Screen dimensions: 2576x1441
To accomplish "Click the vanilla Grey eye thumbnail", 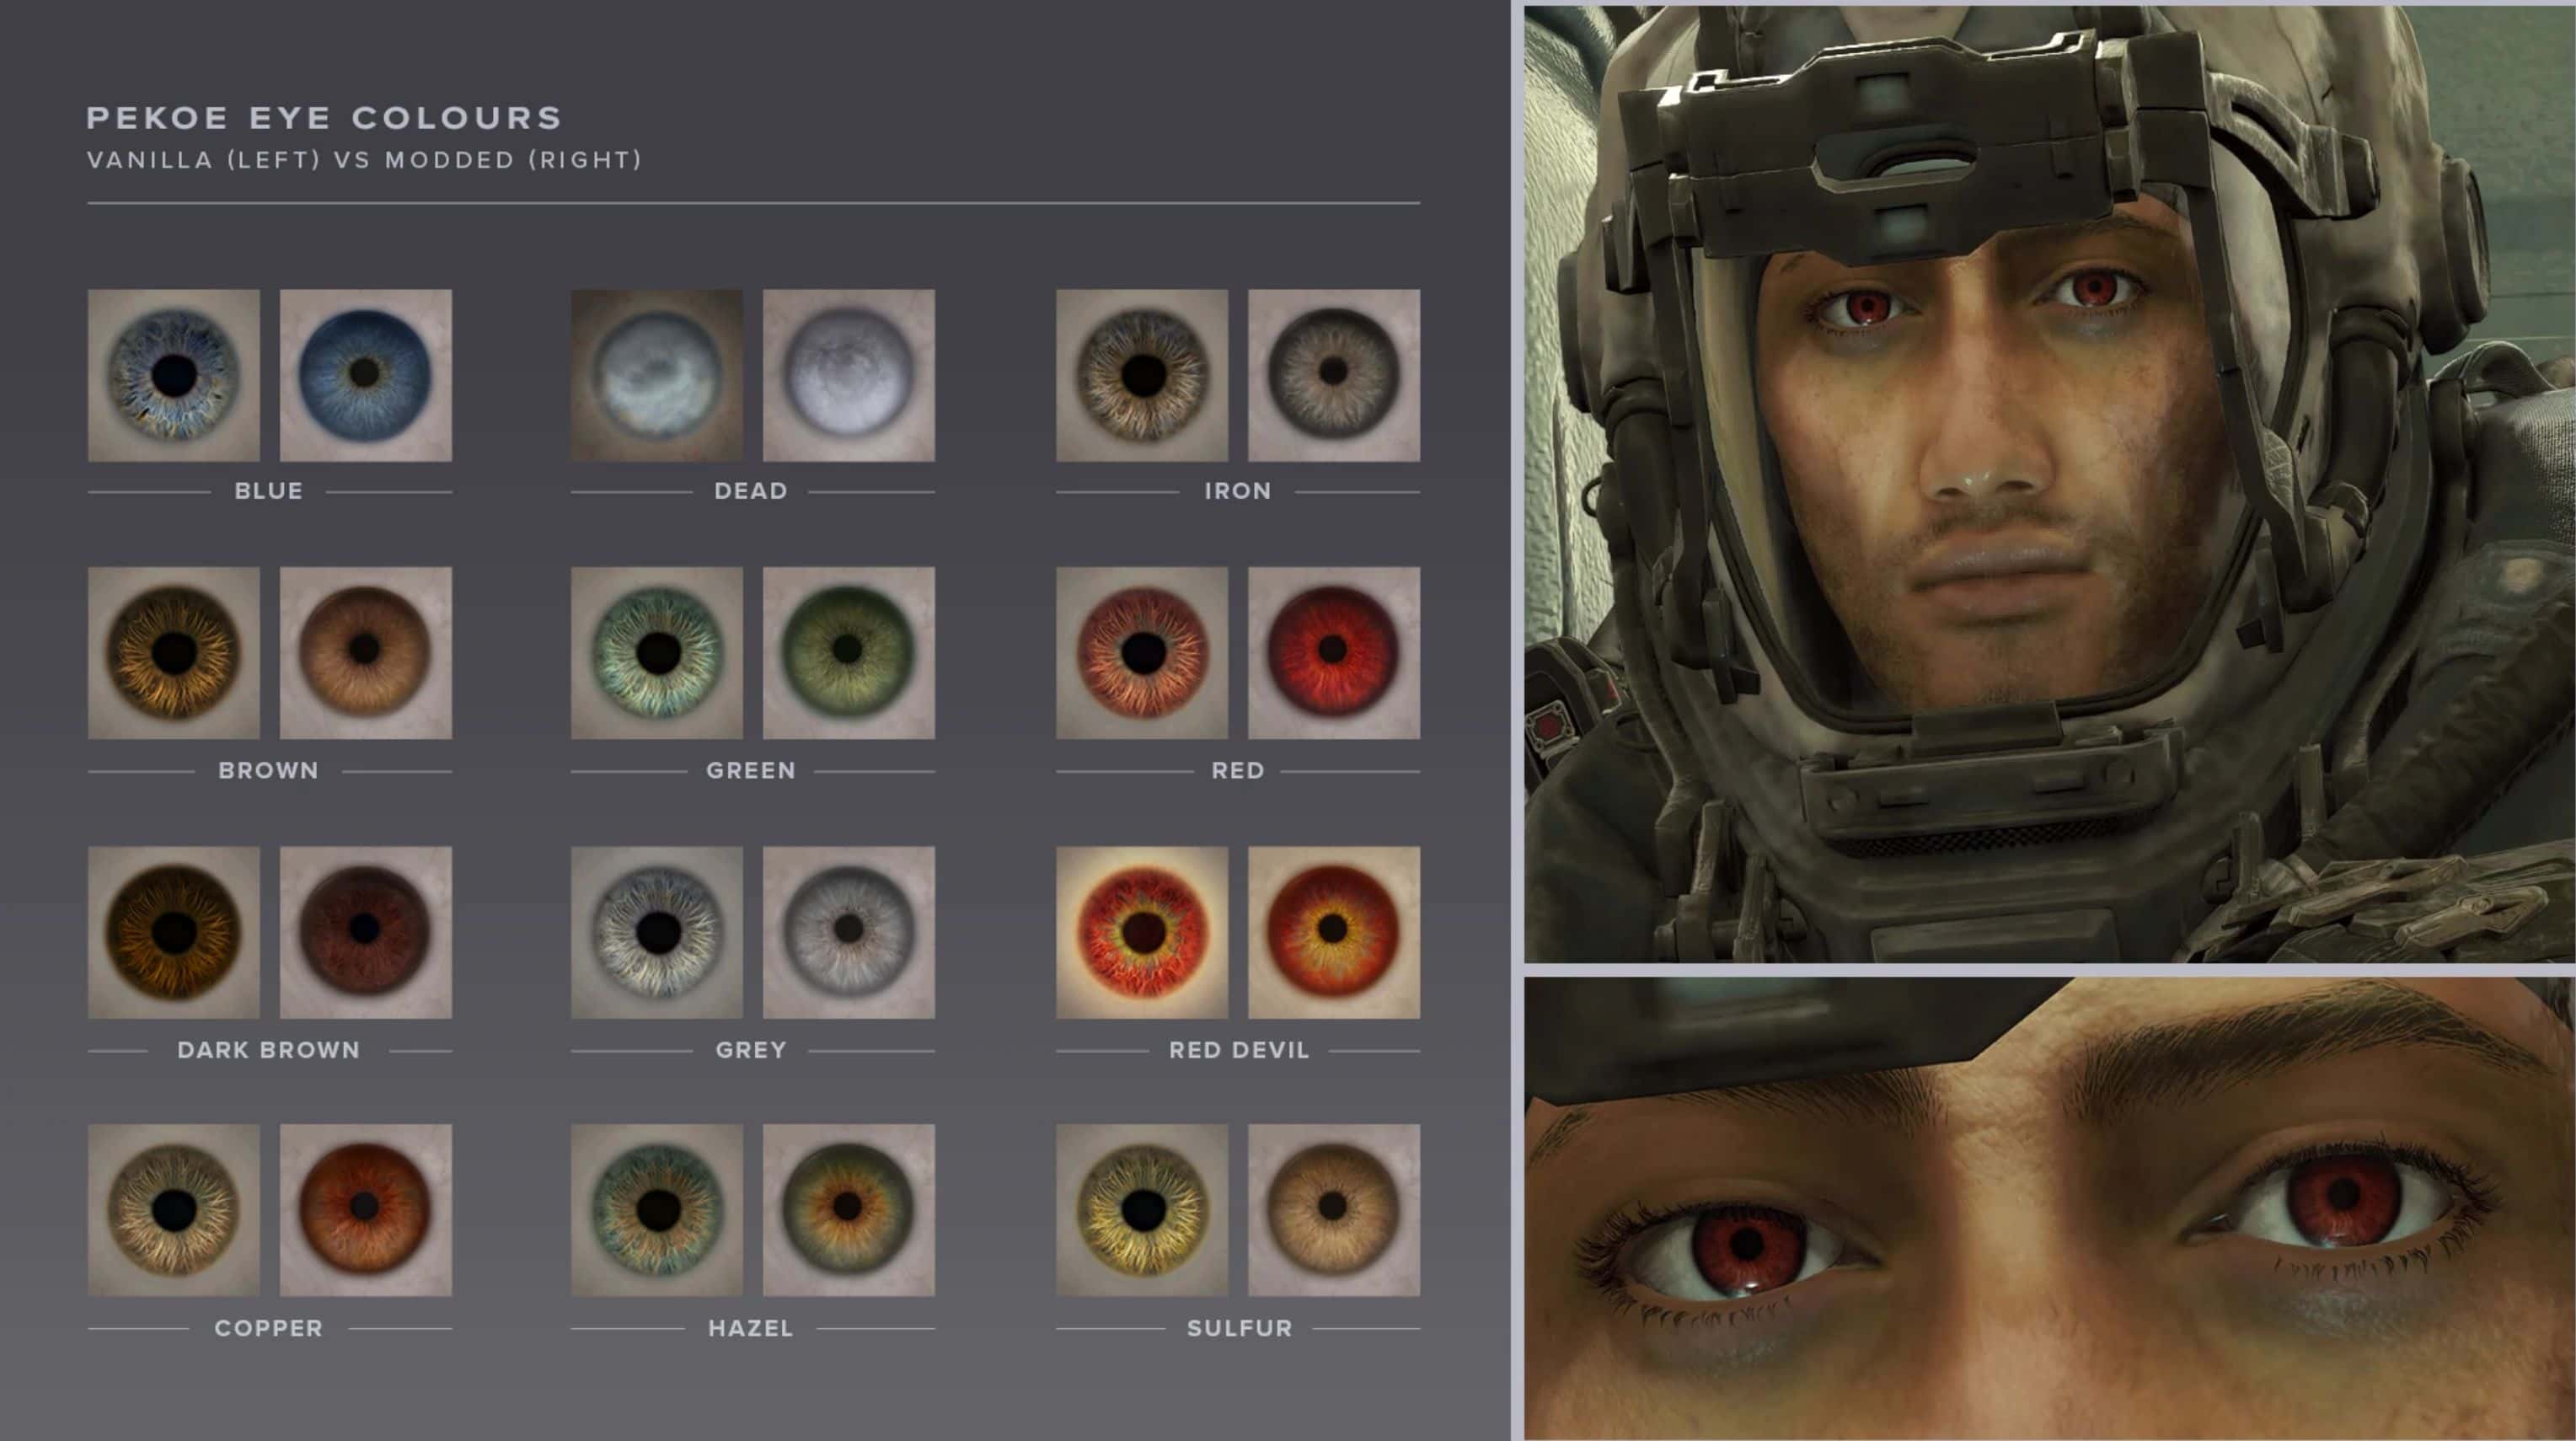I will [x=657, y=932].
